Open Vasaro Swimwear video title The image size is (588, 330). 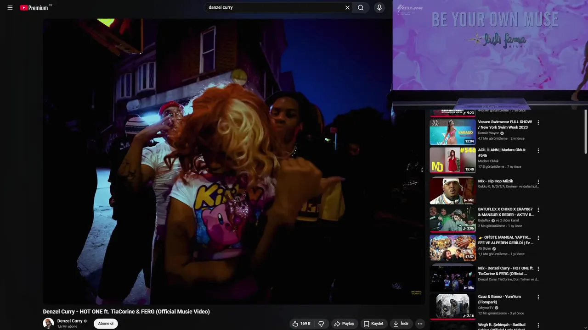[505, 125]
